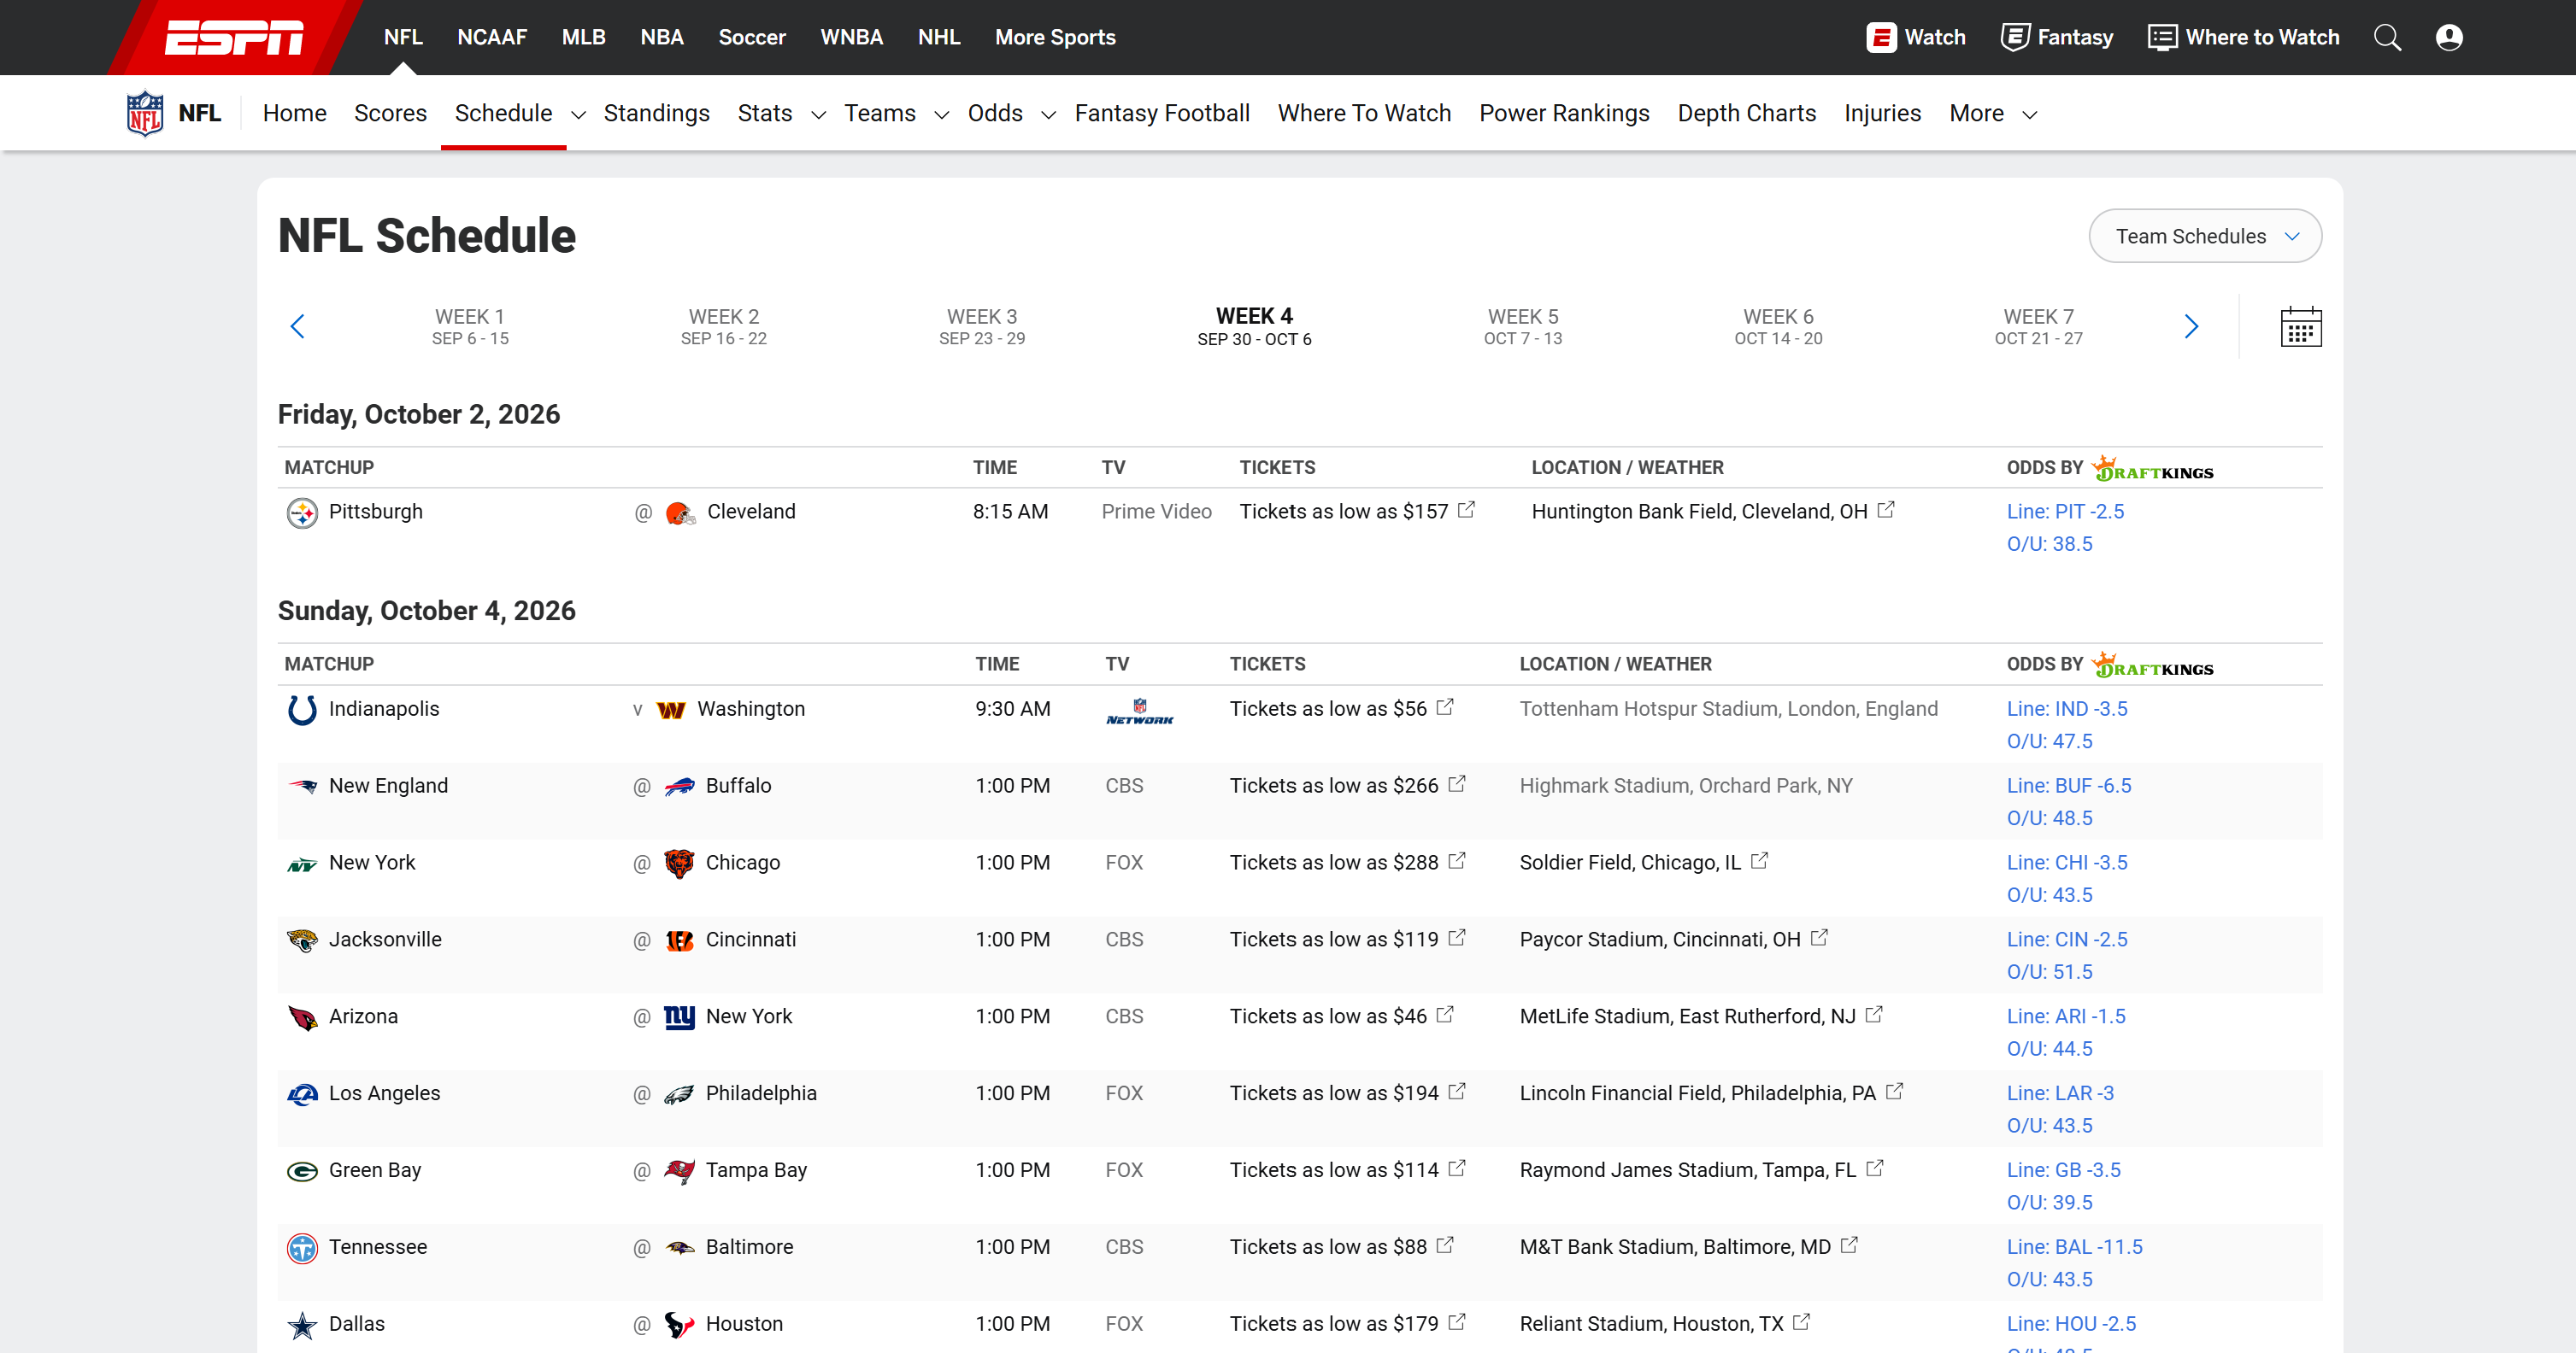Open the Philadelphia team link
The height and width of the screenshot is (1353, 2576).
tap(761, 1094)
